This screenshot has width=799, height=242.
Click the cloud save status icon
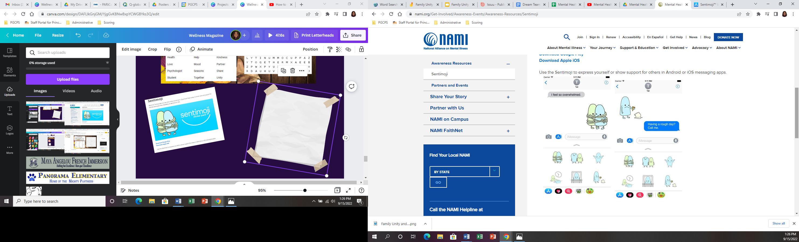106,35
